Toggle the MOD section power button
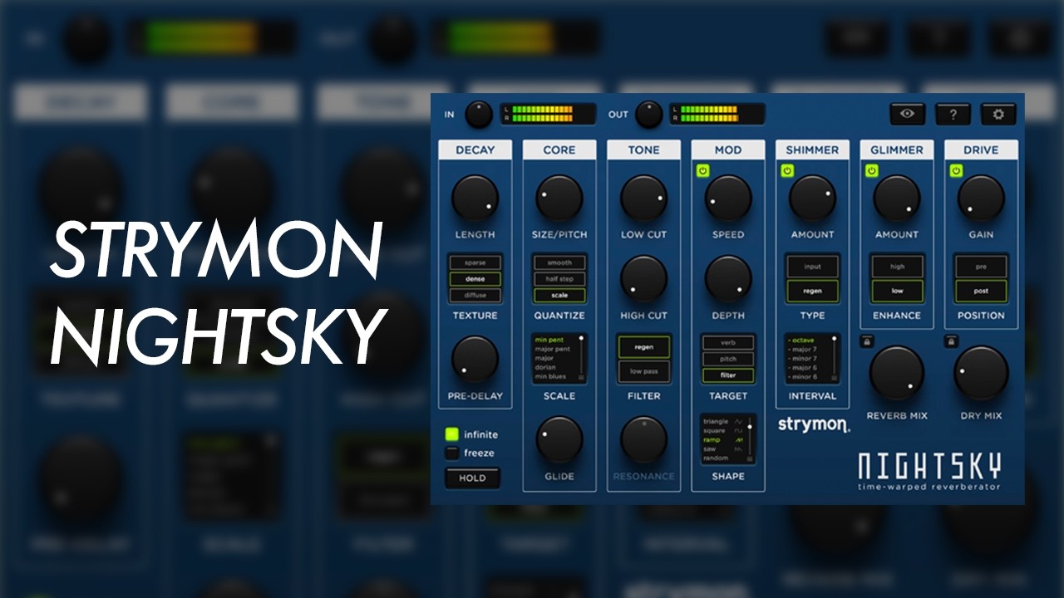 [x=702, y=171]
